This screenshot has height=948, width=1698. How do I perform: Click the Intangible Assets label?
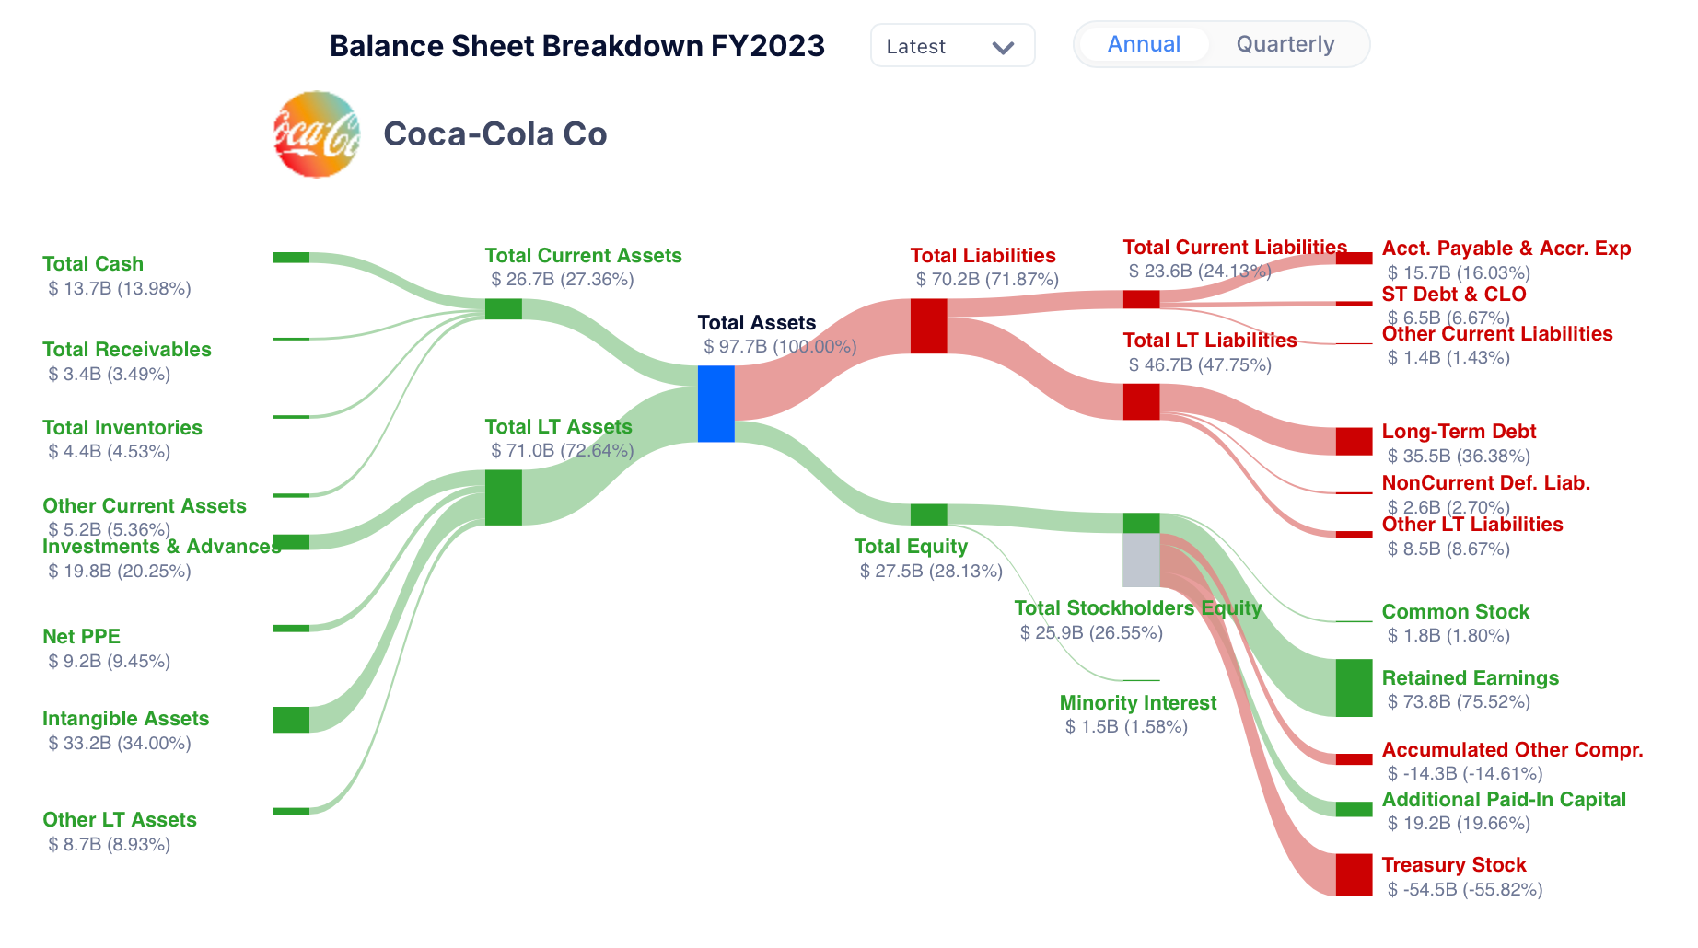(x=126, y=719)
